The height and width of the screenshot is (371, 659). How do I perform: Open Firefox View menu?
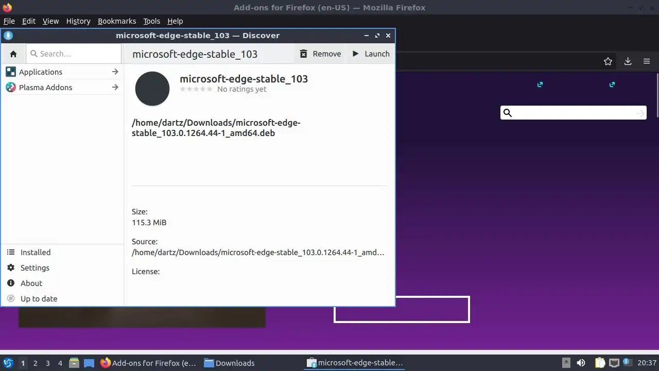50,21
